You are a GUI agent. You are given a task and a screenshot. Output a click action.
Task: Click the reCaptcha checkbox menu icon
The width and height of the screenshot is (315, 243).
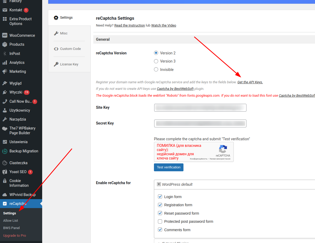pyautogui.click(x=5, y=204)
